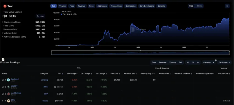Expand the Stablecoins Mcap row
234x105 pixels.
pyautogui.click(x=2, y=22)
